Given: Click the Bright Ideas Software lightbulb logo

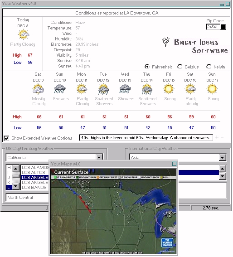Looking at the screenshot, I should coord(166,42).
